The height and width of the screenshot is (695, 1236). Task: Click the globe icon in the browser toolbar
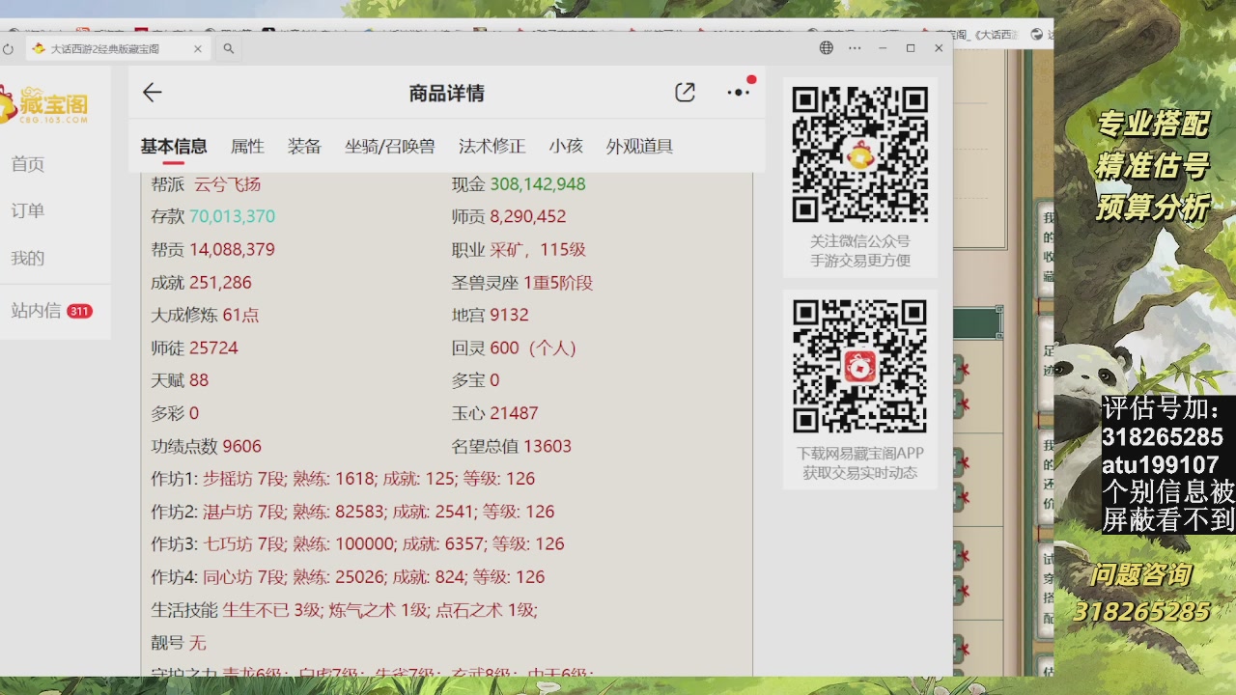click(x=827, y=48)
